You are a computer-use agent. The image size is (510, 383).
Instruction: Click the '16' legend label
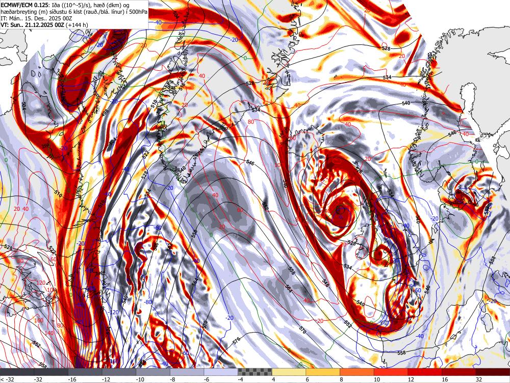[445, 379]
